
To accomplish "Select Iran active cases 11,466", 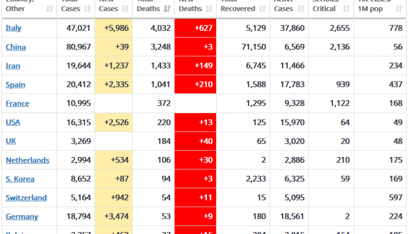I will click(292, 65).
